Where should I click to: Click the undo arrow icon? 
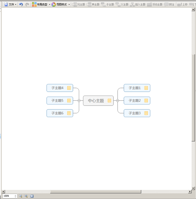(x=21, y=4)
